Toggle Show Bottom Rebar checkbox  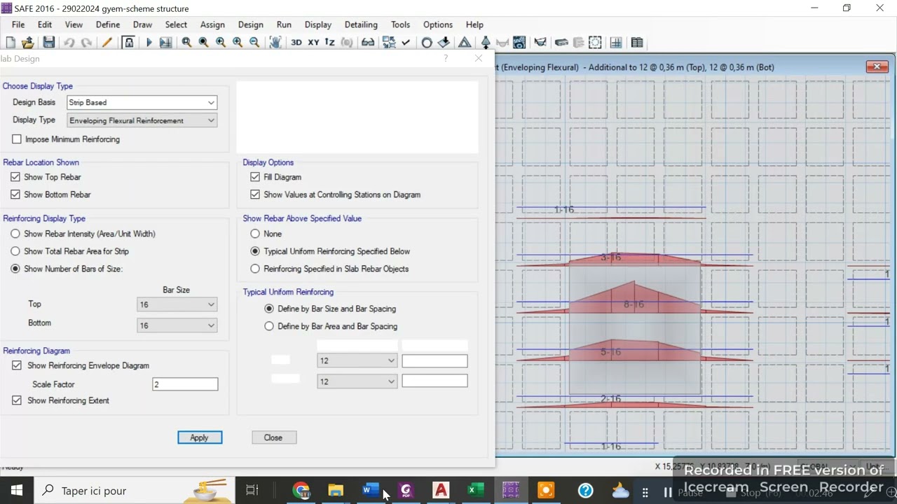(15, 195)
